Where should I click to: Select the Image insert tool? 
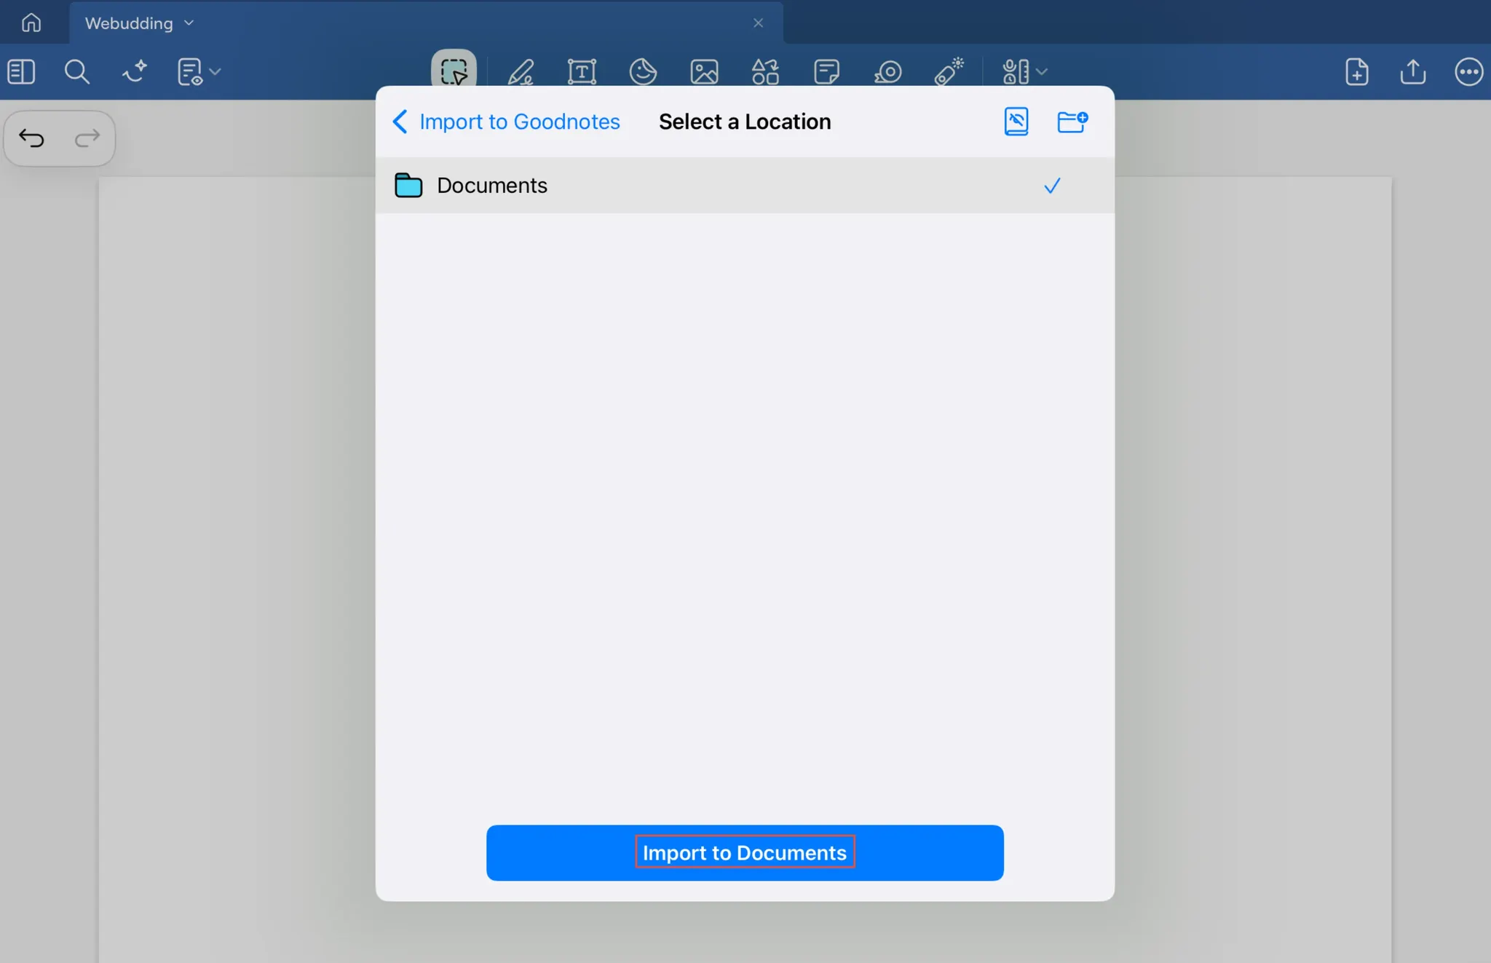point(704,71)
